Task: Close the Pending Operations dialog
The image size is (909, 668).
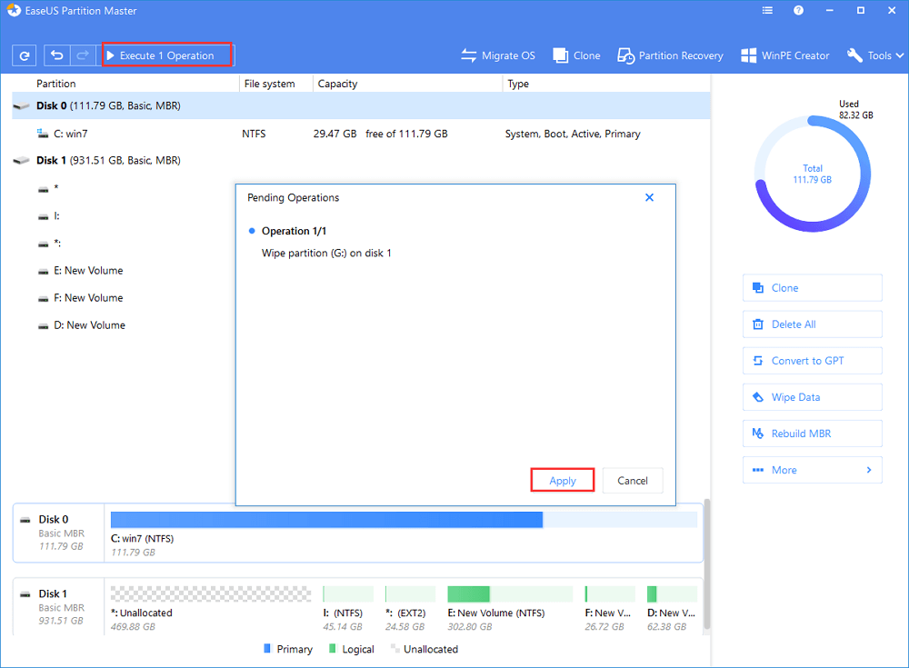Action: (649, 198)
